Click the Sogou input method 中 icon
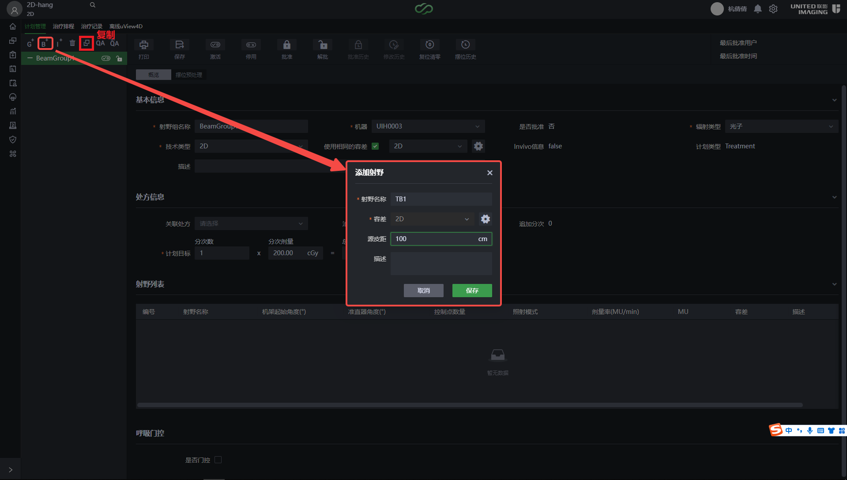Image resolution: width=847 pixels, height=480 pixels. click(789, 431)
